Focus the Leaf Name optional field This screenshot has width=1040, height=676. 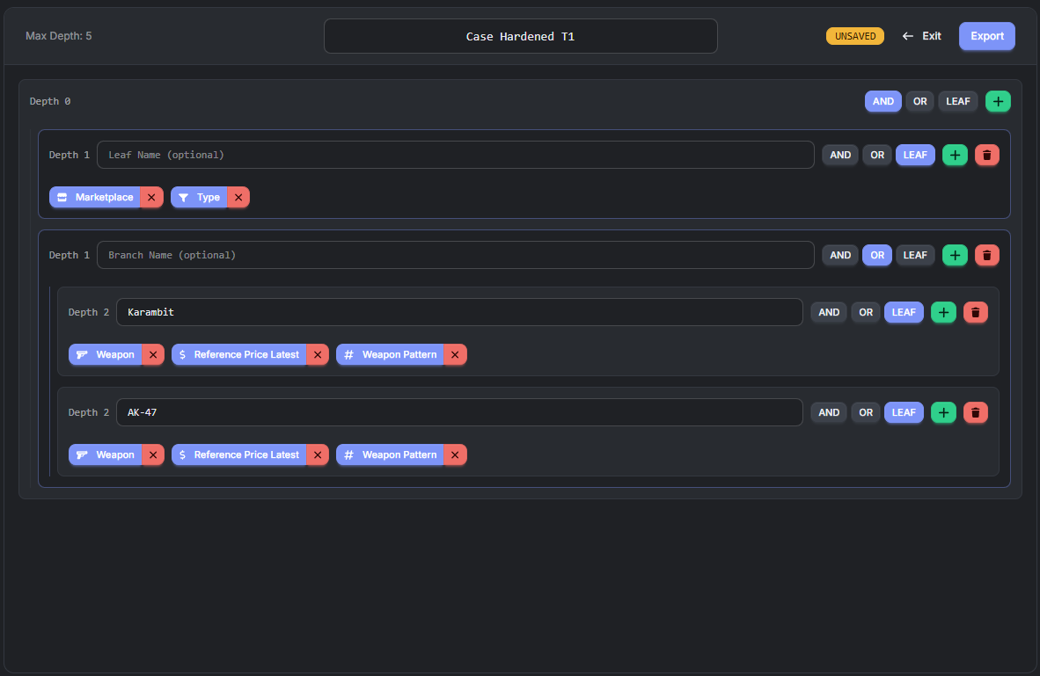point(456,155)
